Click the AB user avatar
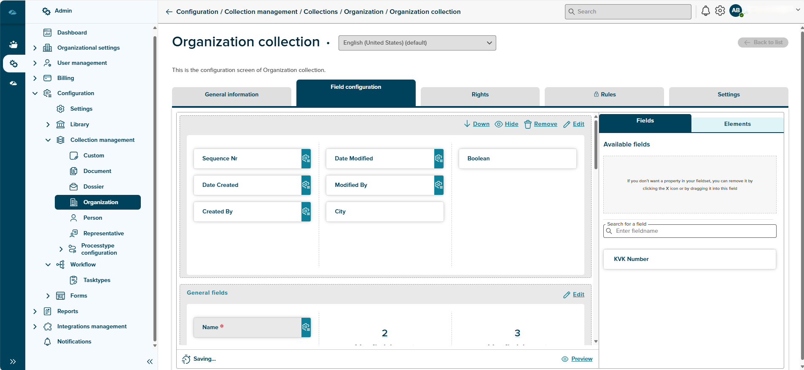The width and height of the screenshot is (804, 370). (x=736, y=11)
